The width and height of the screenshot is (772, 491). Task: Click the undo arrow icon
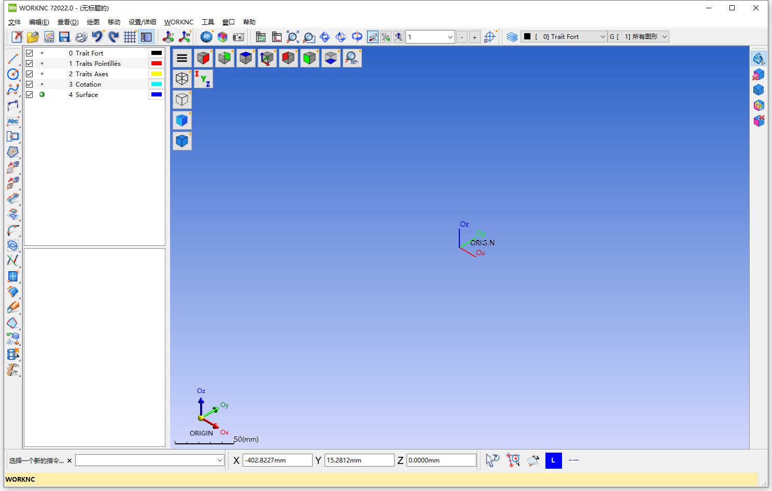point(97,37)
